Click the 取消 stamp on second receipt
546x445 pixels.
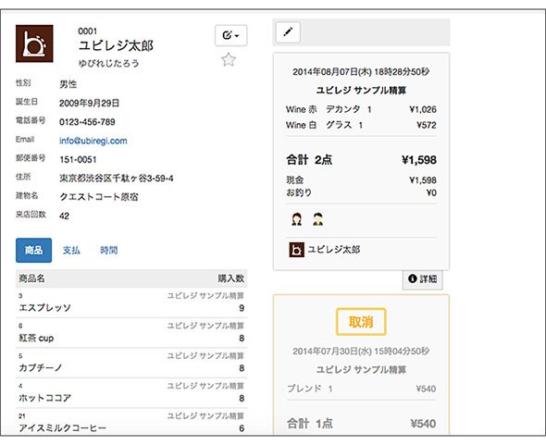point(361,322)
